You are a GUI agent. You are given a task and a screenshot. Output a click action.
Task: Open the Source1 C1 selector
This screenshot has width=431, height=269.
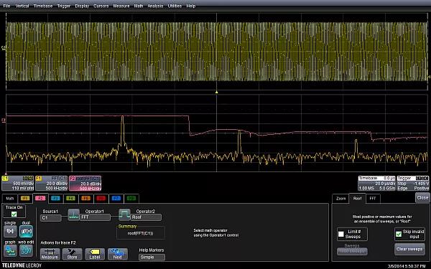51,218
